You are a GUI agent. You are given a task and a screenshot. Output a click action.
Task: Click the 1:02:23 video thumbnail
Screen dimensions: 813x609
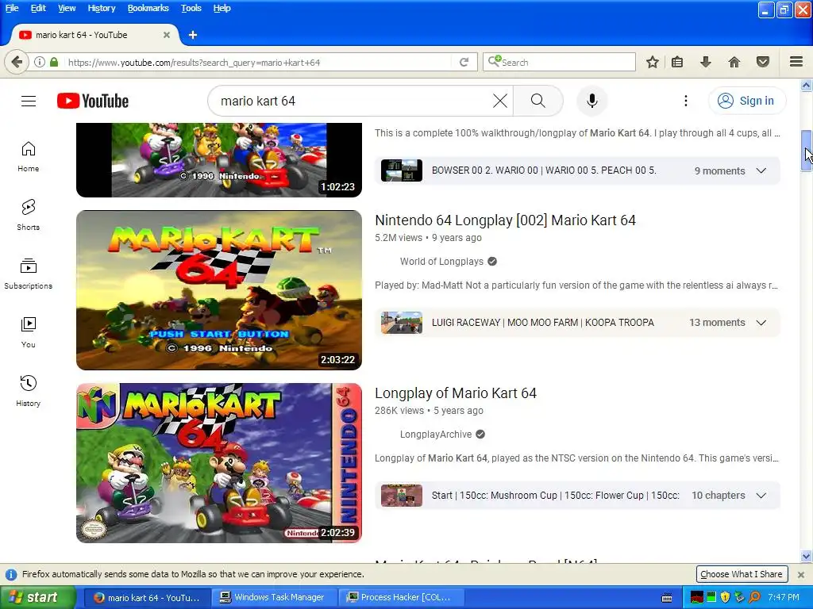tap(219, 160)
